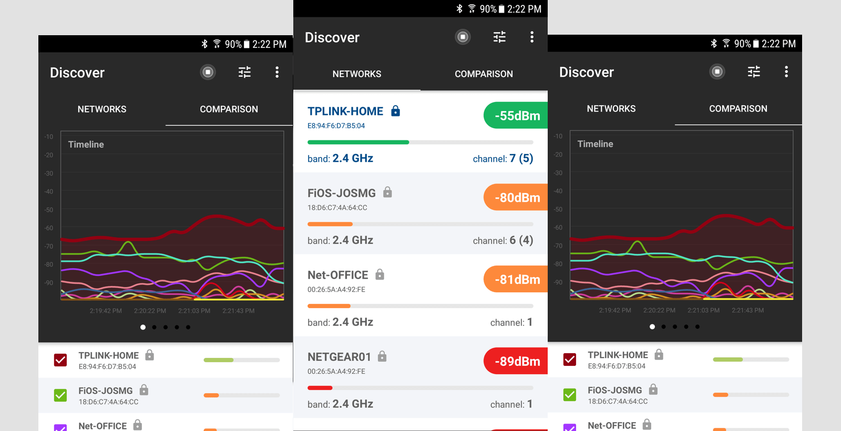Tap FiOS-JOSMG name in center screen

click(x=342, y=193)
